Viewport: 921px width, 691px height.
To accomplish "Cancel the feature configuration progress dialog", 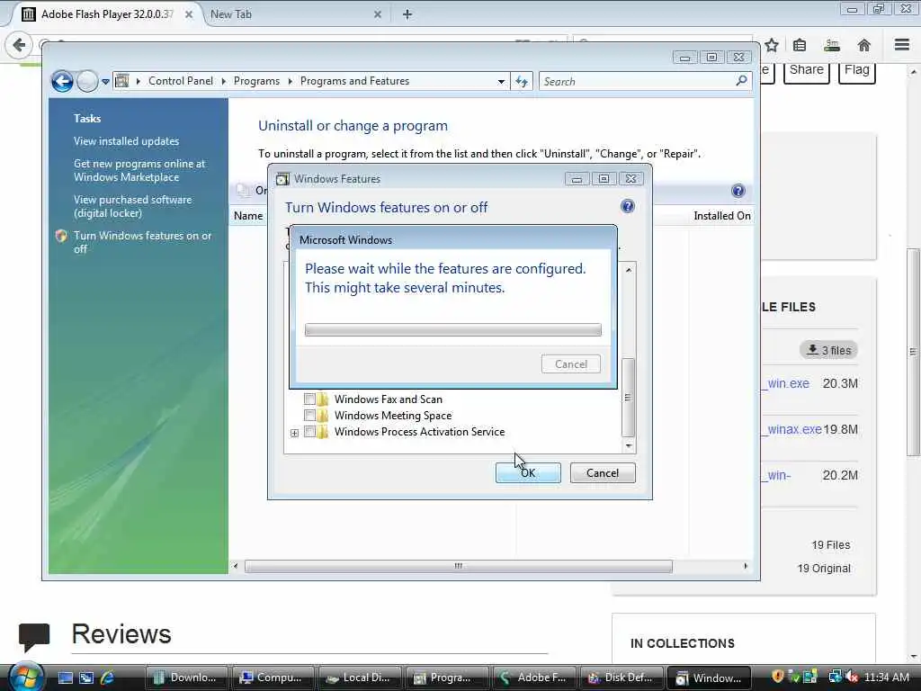I will pyautogui.click(x=571, y=364).
